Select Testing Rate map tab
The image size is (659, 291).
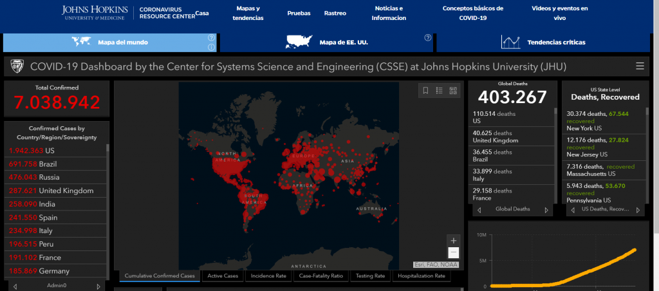[370, 276]
